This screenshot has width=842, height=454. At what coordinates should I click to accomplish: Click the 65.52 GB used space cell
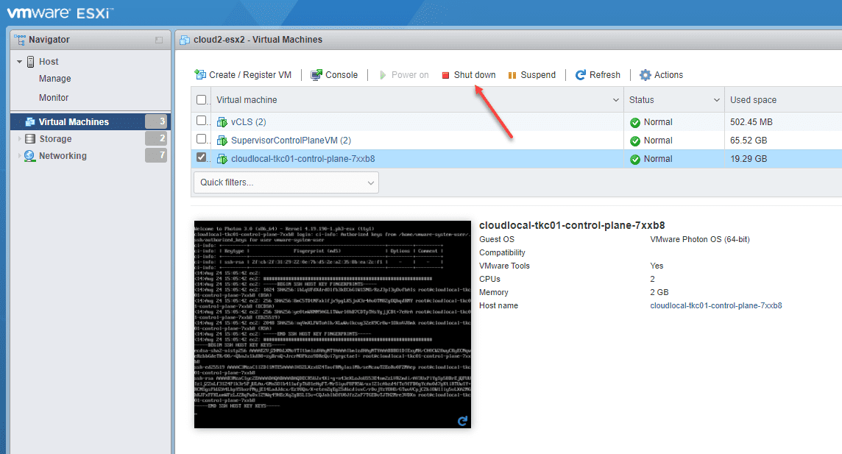[748, 141]
